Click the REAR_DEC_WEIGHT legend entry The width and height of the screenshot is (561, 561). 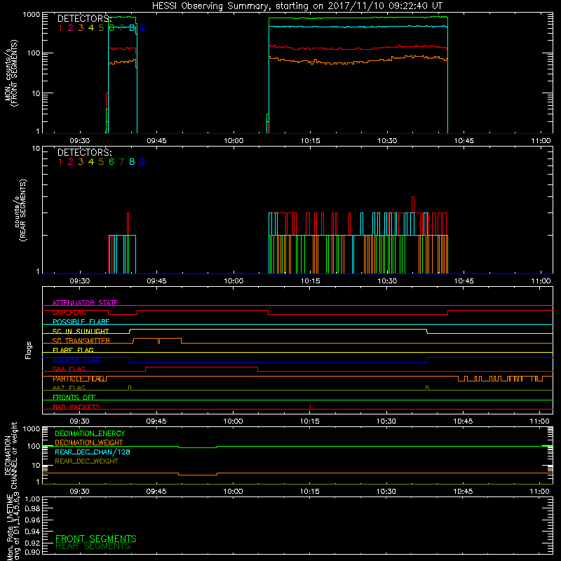pyautogui.click(x=86, y=461)
